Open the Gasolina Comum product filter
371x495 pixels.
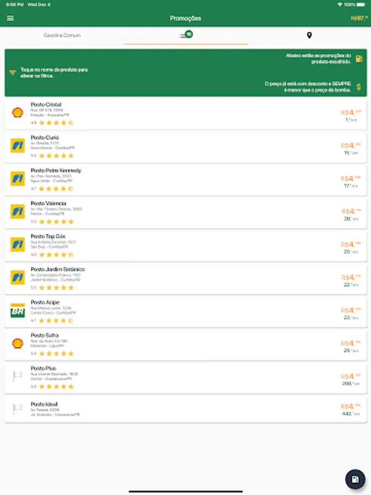click(62, 35)
